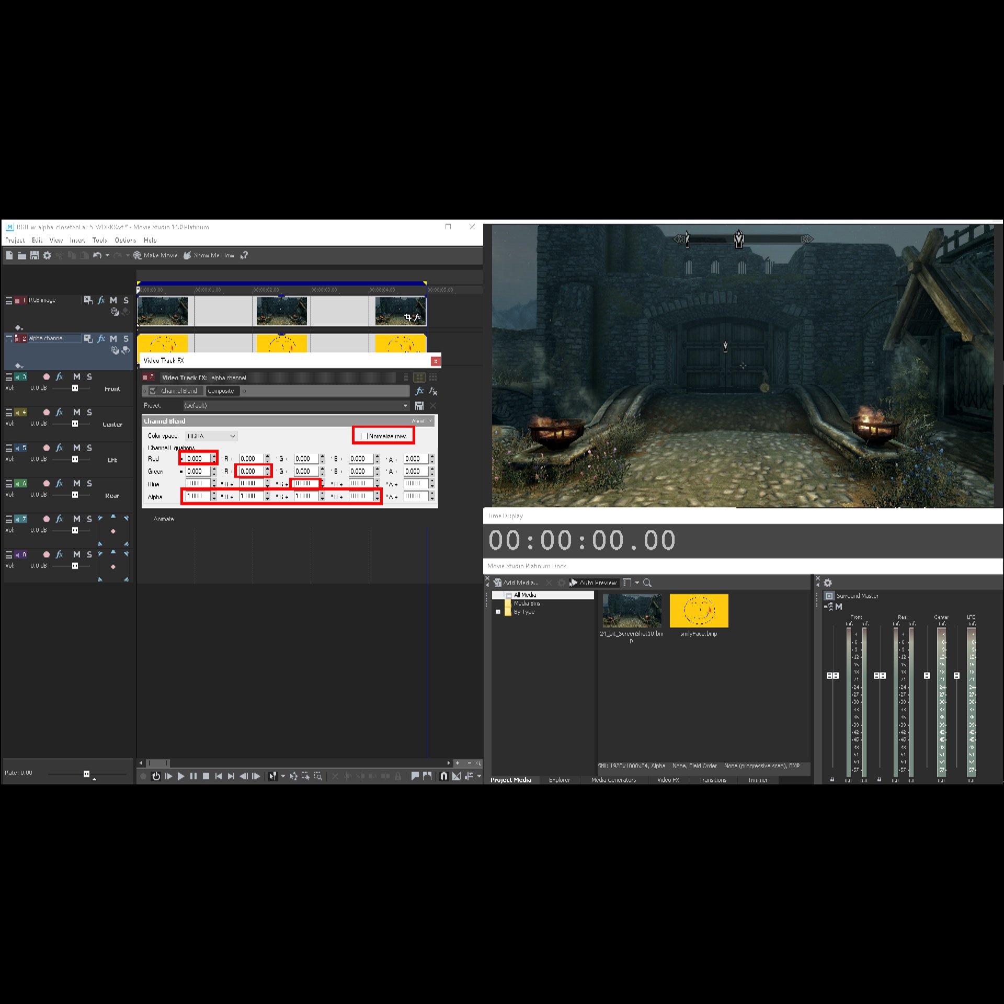Open Project Media views dropdown arrow
The height and width of the screenshot is (1004, 1004).
click(637, 583)
